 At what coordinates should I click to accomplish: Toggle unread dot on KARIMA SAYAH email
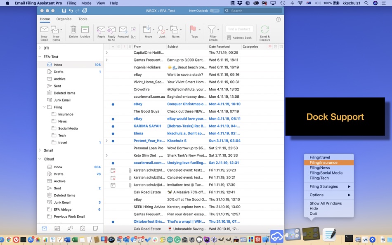point(112,126)
